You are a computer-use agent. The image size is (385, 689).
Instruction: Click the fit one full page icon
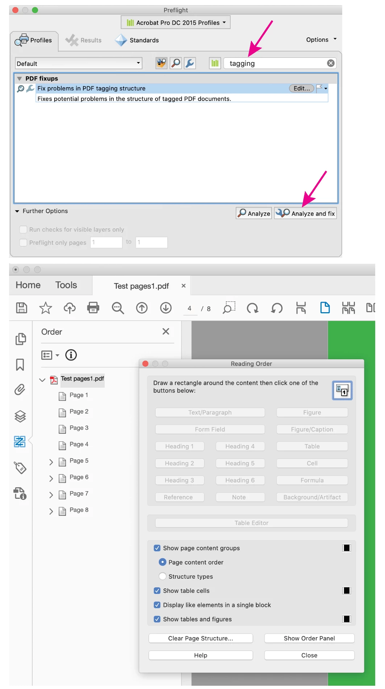(x=325, y=308)
